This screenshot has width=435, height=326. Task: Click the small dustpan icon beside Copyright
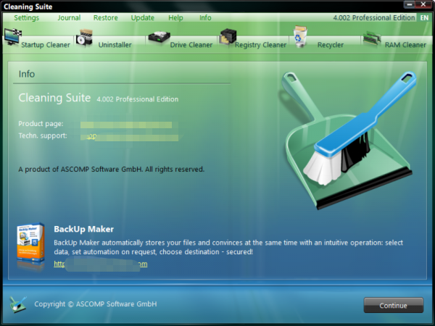pyautogui.click(x=17, y=304)
